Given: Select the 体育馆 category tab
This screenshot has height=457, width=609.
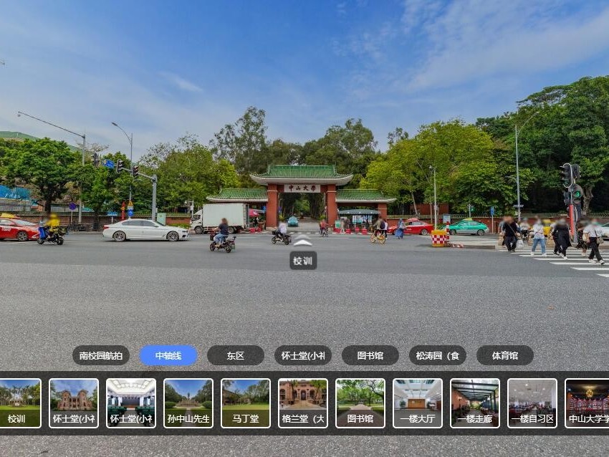Looking at the screenshot, I should 505,355.
